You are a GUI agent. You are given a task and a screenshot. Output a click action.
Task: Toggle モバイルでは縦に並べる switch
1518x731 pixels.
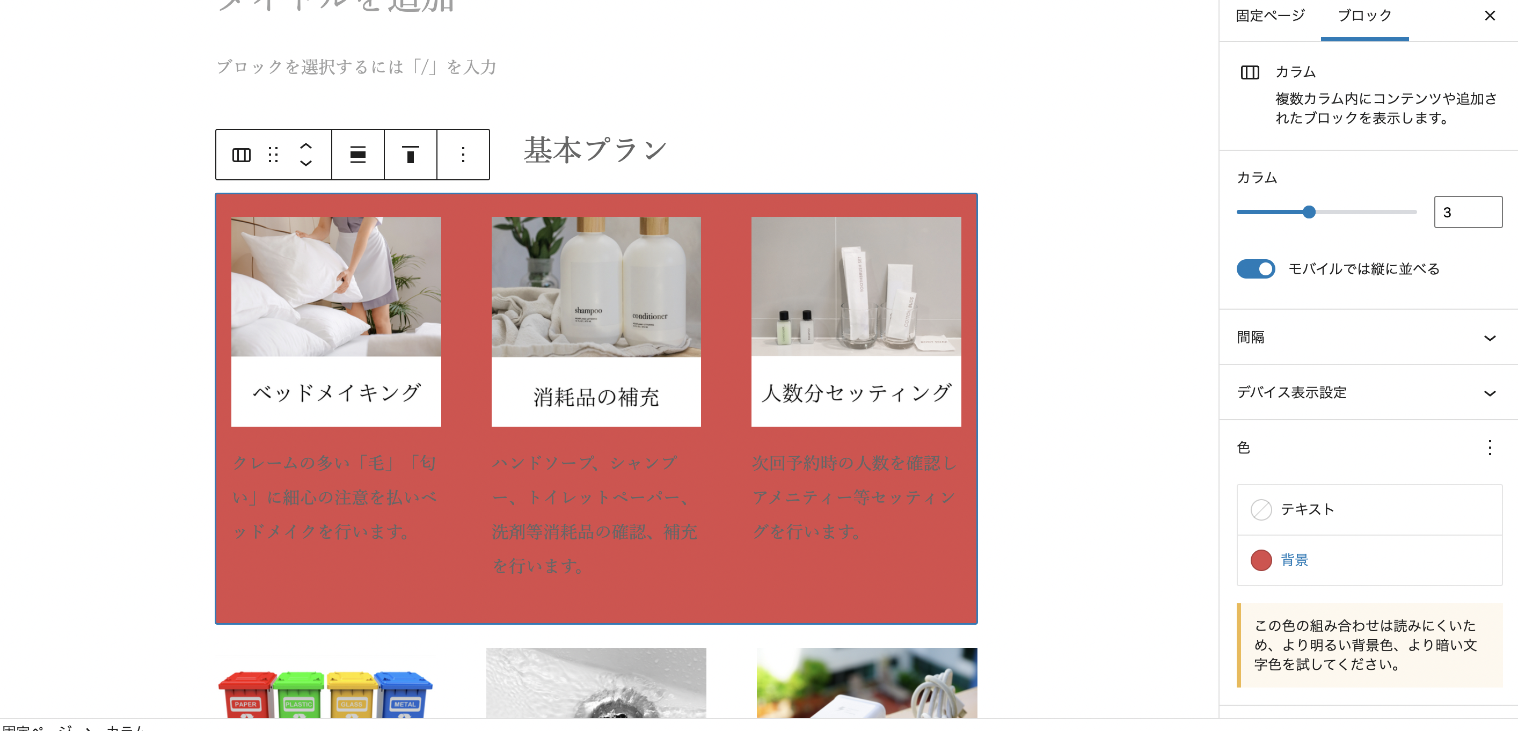tap(1255, 269)
